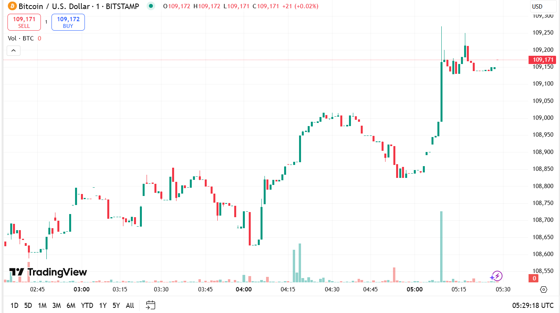This screenshot has height=313, width=560.
Task: Click the tallest volume bar near 05:10
Action: [x=441, y=247]
